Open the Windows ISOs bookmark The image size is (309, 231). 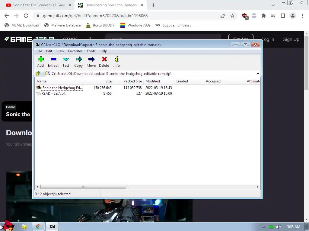(x=135, y=25)
